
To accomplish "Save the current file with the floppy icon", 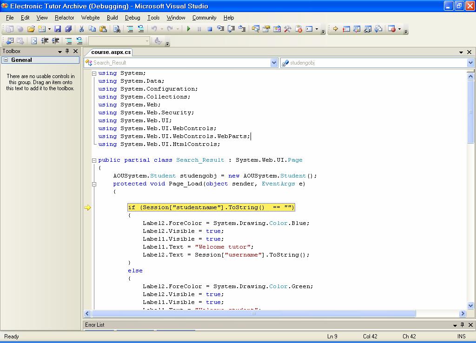I will [x=57, y=29].
